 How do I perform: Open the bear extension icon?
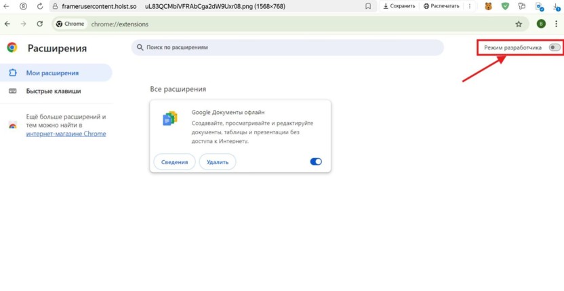click(489, 6)
